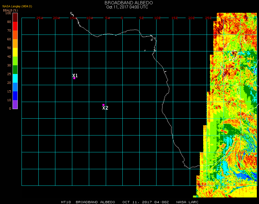Click the '20W' longitude label
This screenshot has width=259, height=204.
tap(56, 18)
